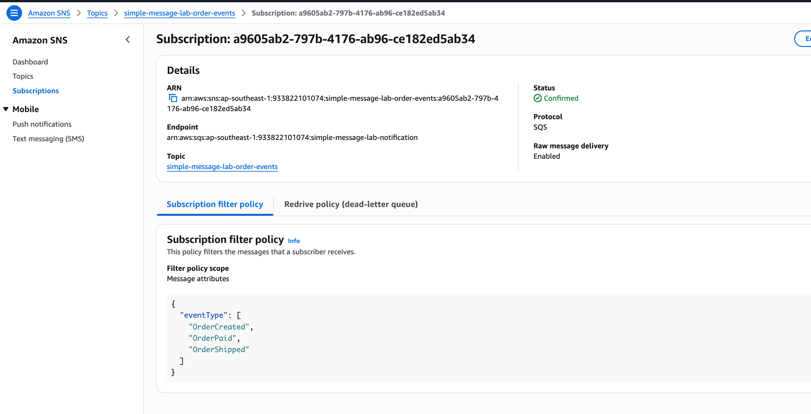Click the green Confirmed status checkmark icon
This screenshot has width=811, height=414.
(538, 98)
